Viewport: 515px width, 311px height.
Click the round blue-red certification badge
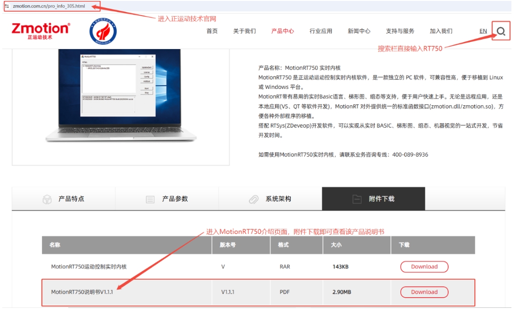tap(103, 31)
